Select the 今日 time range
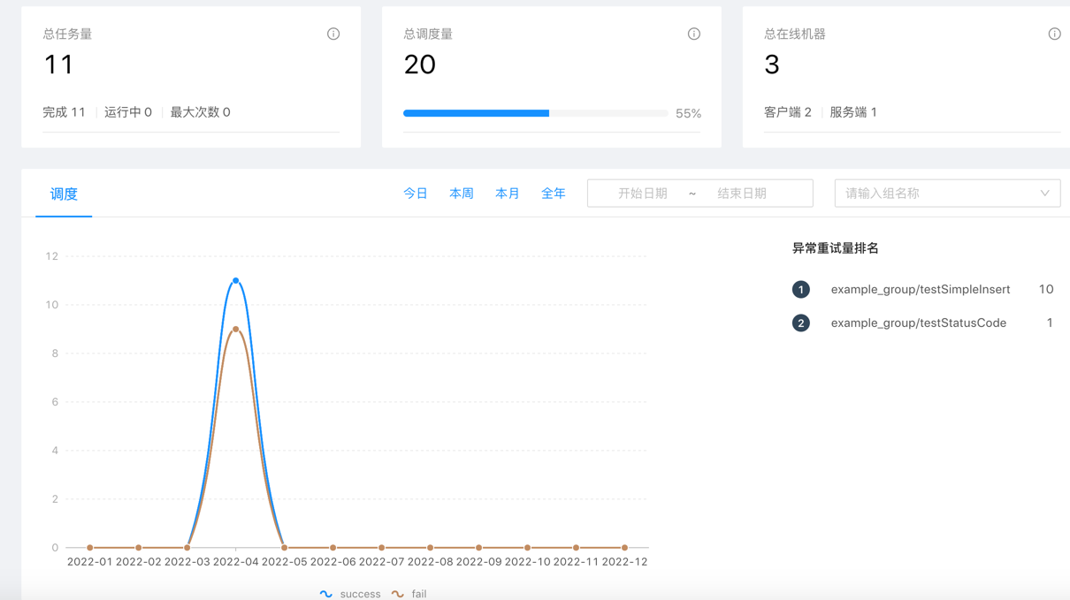The height and width of the screenshot is (600, 1070). pos(416,194)
